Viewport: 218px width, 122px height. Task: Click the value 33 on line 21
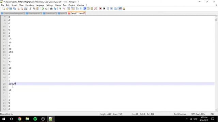coord(10,62)
